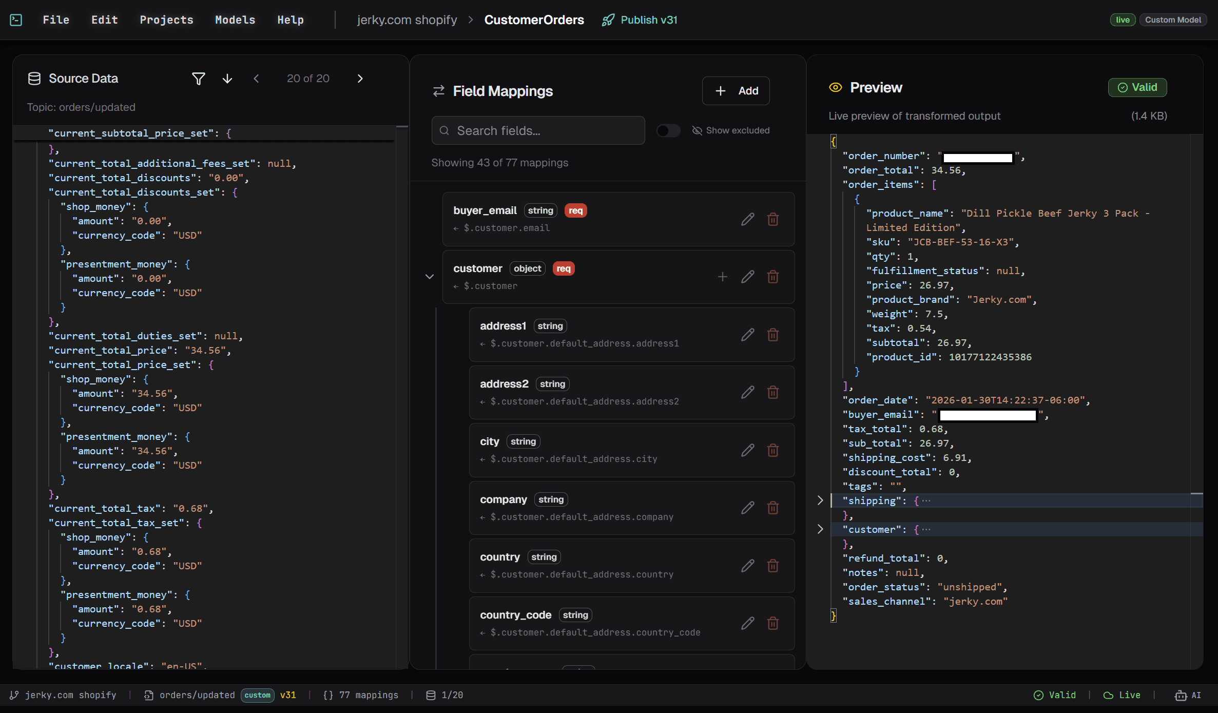Click the terminal app icon top-left

click(x=16, y=20)
